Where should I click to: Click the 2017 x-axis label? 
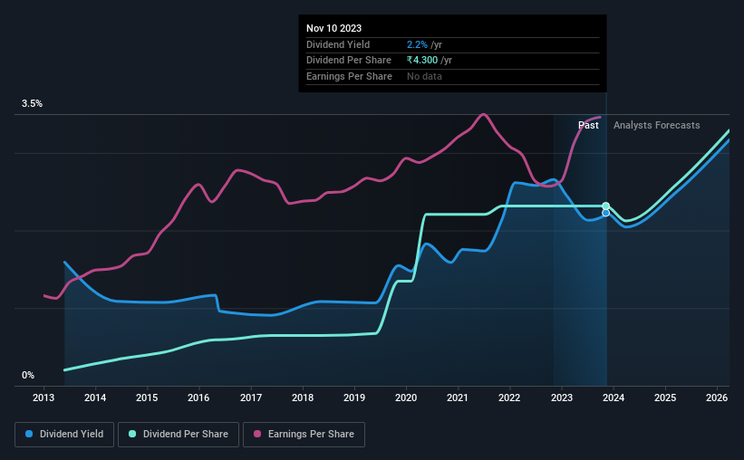tap(250, 398)
